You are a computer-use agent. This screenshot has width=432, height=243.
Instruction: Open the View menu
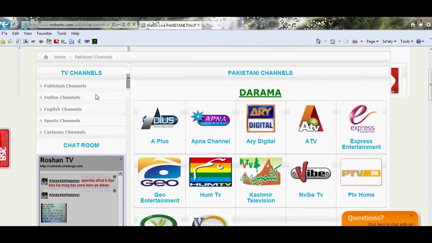pyautogui.click(x=28, y=33)
